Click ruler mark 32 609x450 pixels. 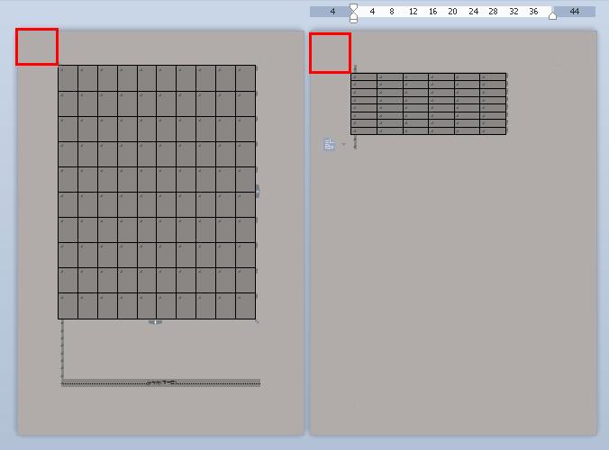point(514,12)
